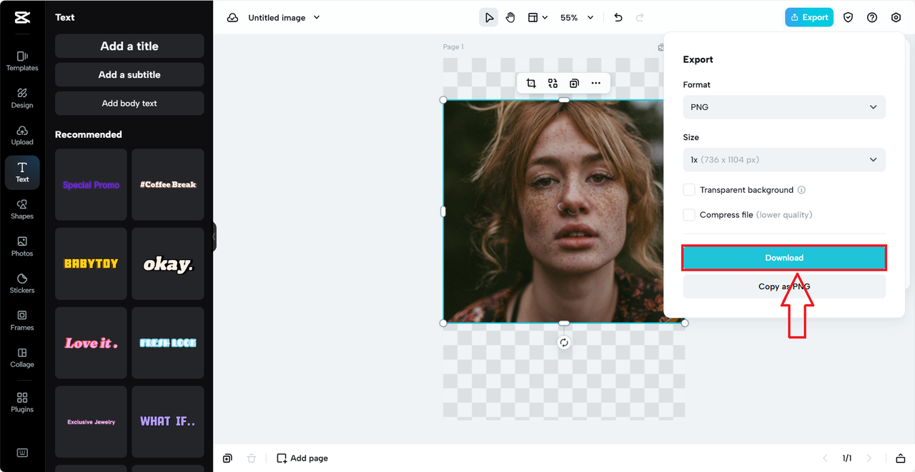The image size is (915, 472).
Task: Select the okay. text style
Action: 168,263
